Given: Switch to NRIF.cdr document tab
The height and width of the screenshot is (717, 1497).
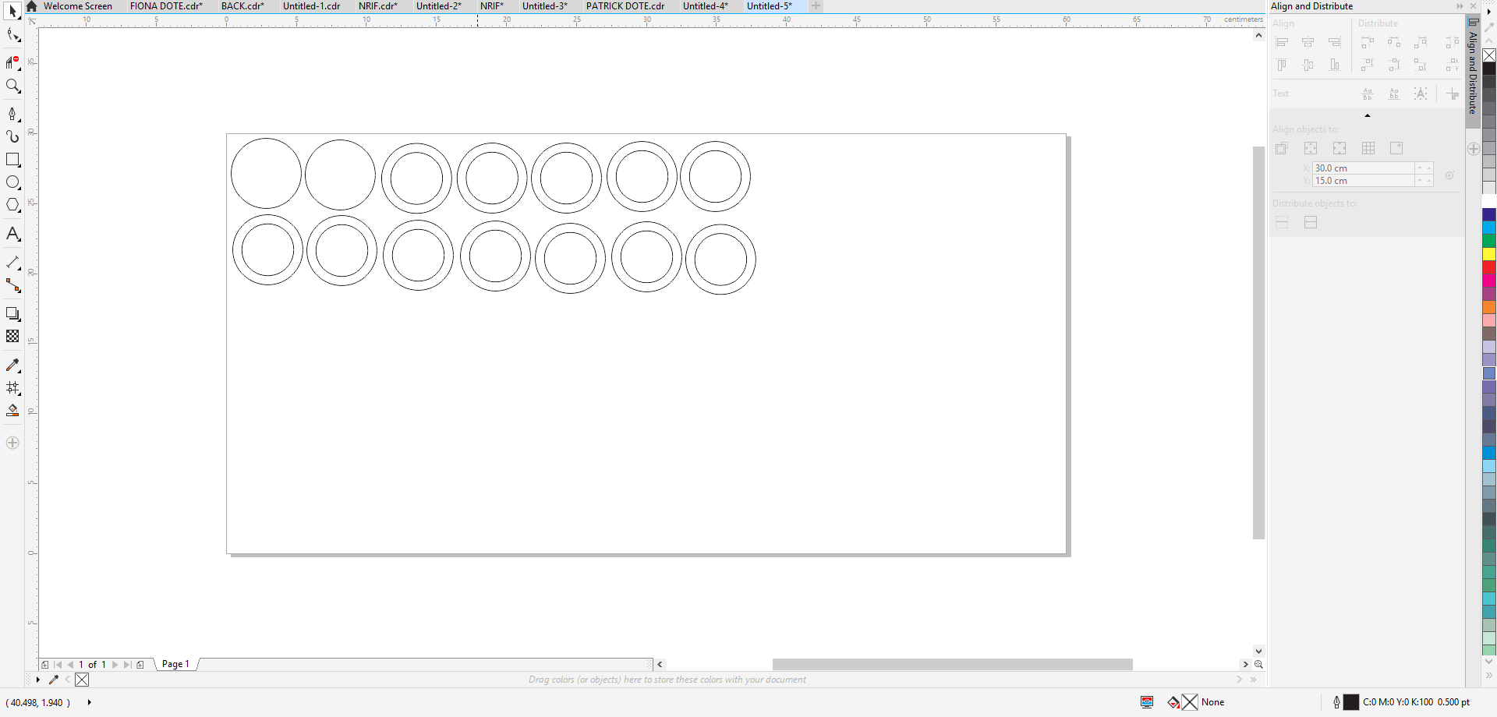Looking at the screenshot, I should [378, 6].
